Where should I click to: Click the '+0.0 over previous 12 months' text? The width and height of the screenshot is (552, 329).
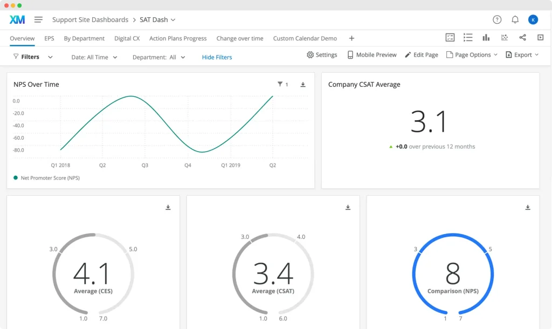435,147
